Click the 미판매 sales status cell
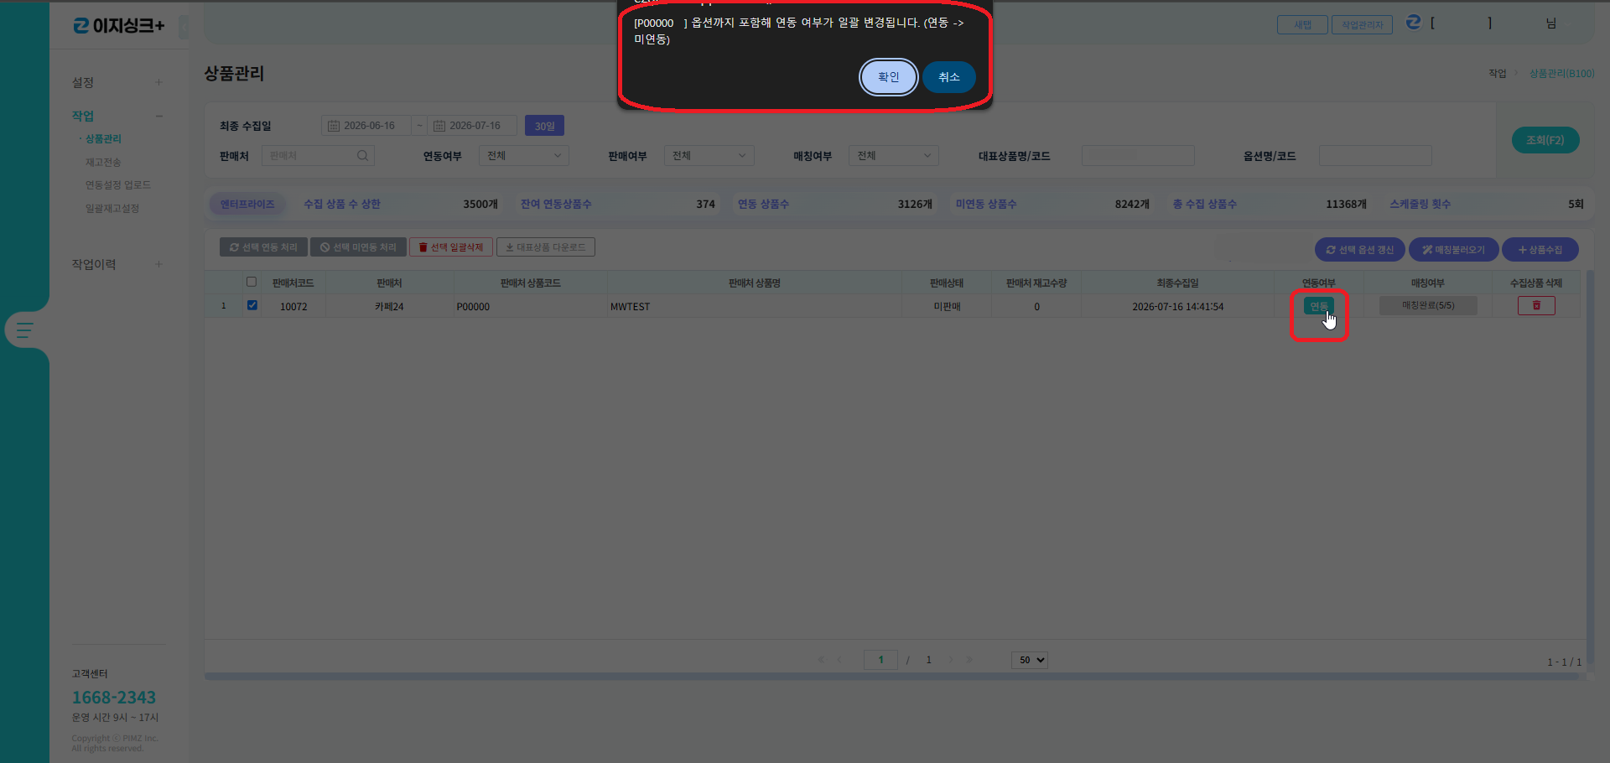The height and width of the screenshot is (763, 1610). [947, 307]
